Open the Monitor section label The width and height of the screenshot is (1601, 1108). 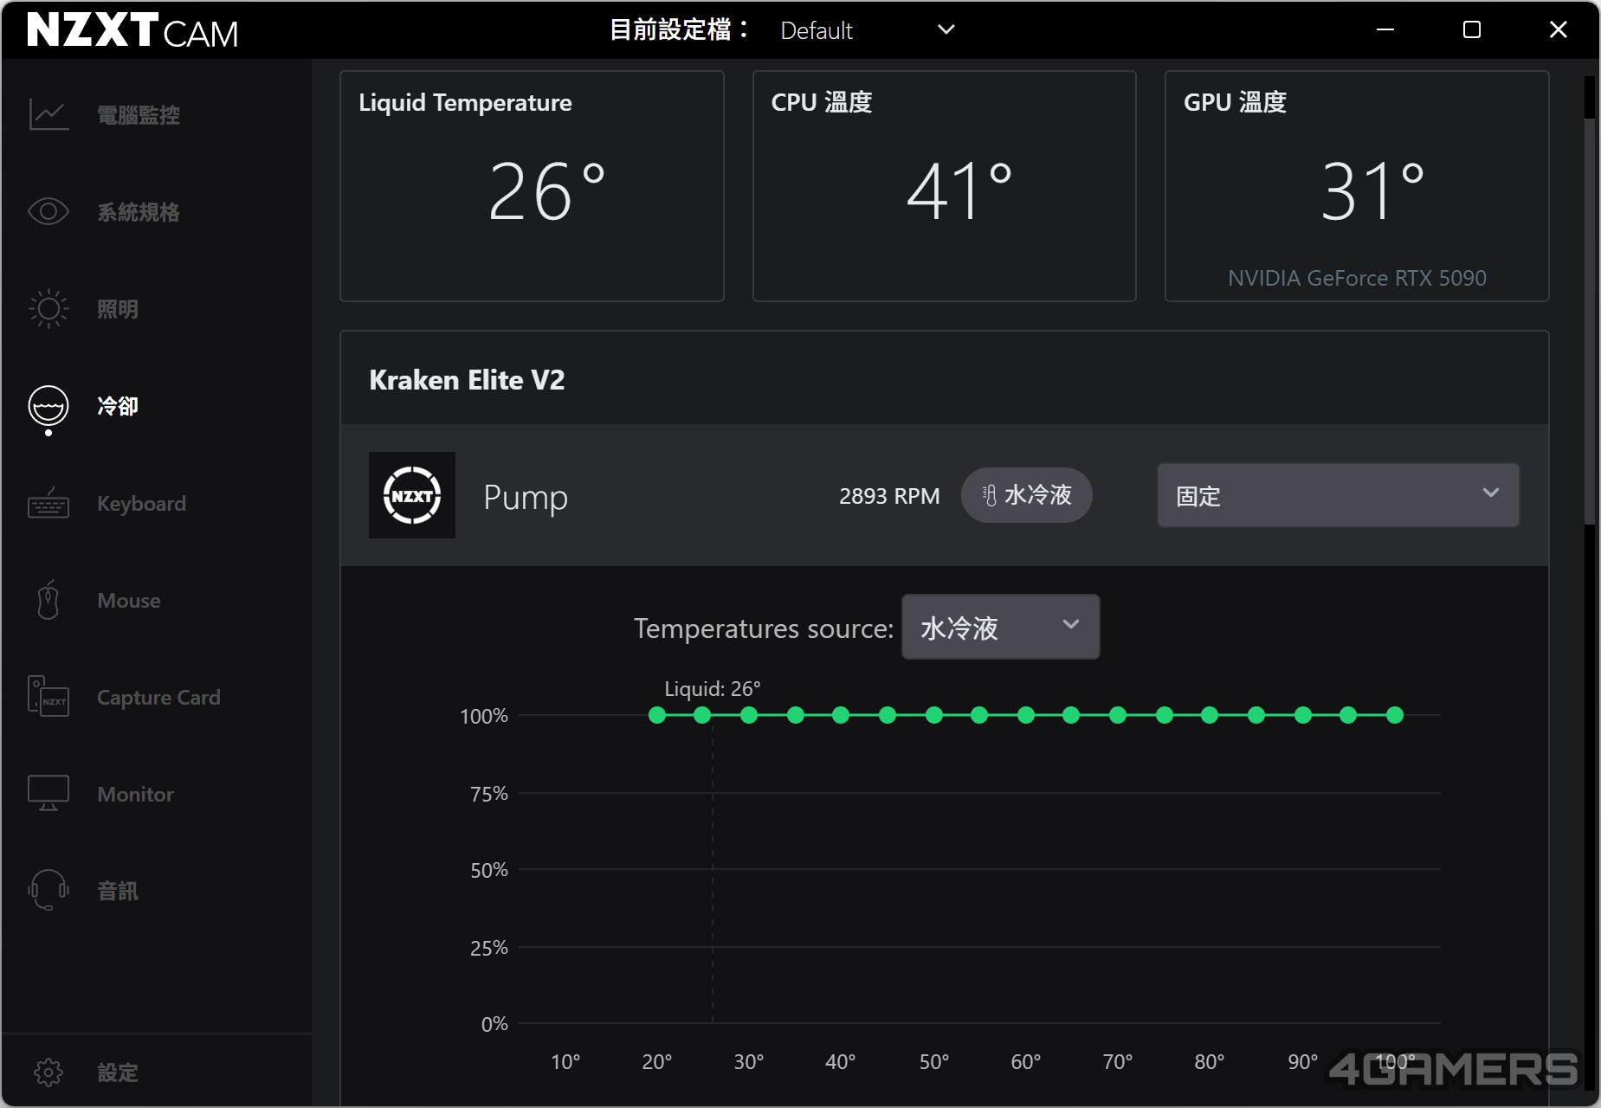point(135,795)
